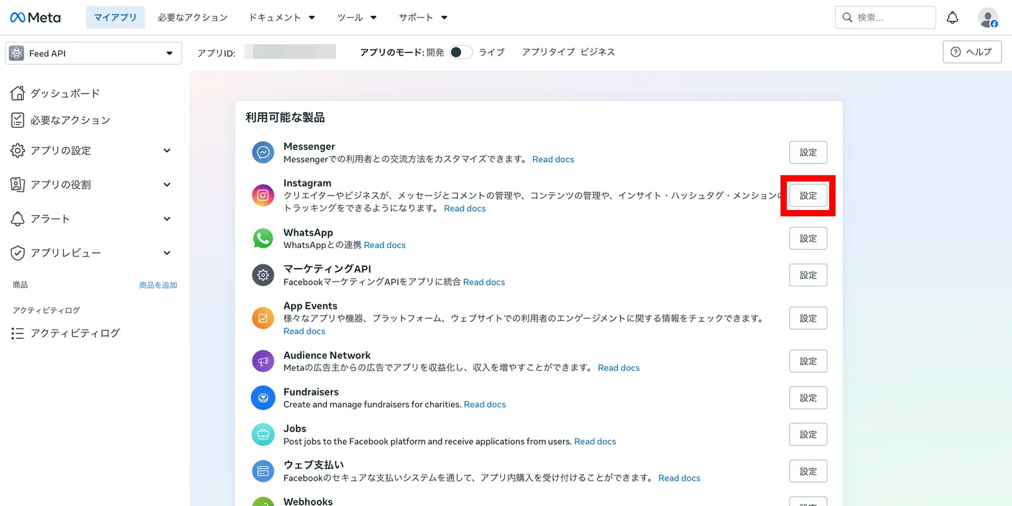Screen dimensions: 1012x506
Task: Click the Audience Network megaphone icon
Action: tap(263, 361)
